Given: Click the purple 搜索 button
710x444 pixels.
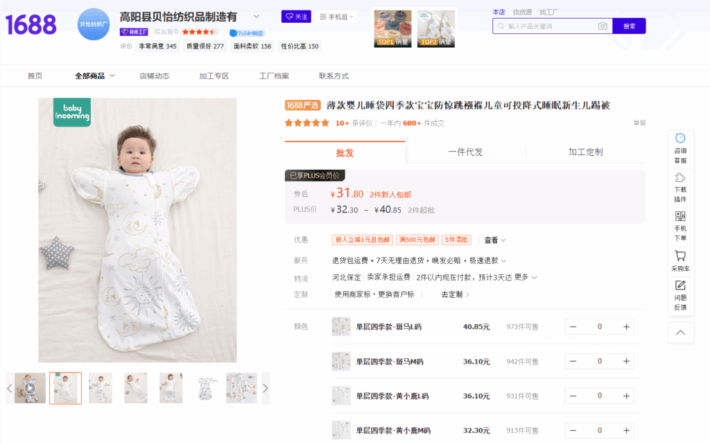Looking at the screenshot, I should pyautogui.click(x=629, y=26).
